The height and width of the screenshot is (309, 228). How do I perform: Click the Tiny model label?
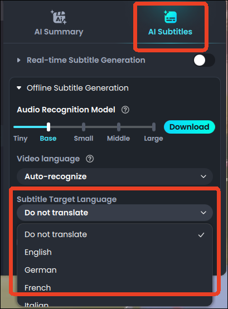(x=20, y=139)
